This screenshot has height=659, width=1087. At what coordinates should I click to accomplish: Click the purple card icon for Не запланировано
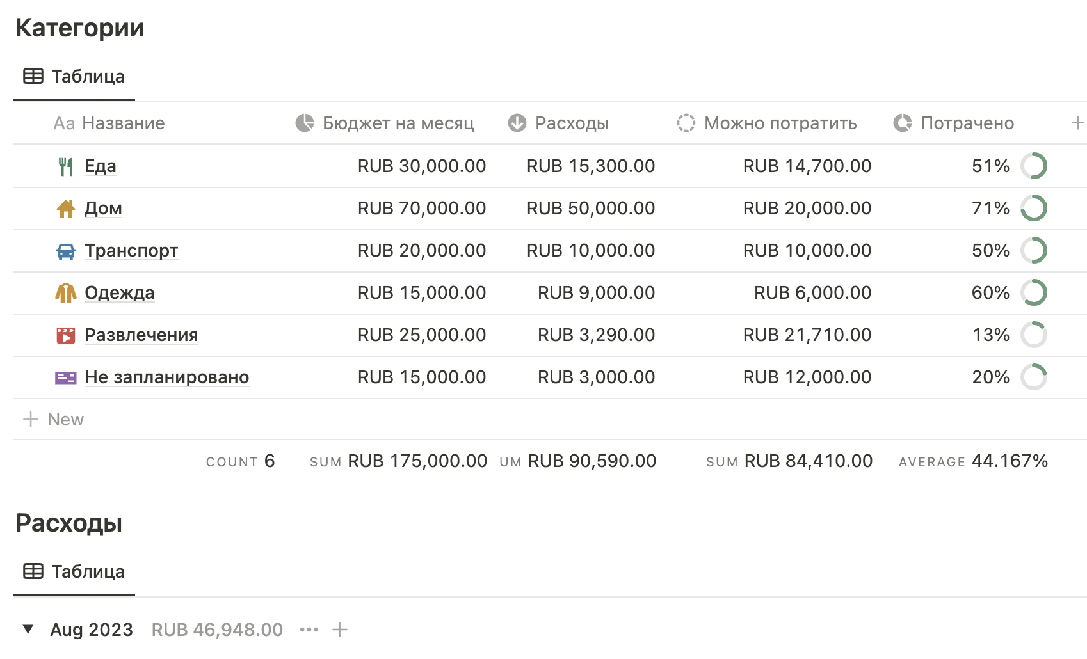[65, 377]
